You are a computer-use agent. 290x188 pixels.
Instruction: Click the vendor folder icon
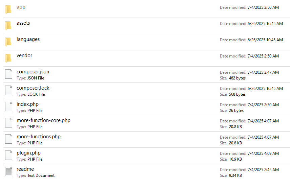(x=8, y=58)
